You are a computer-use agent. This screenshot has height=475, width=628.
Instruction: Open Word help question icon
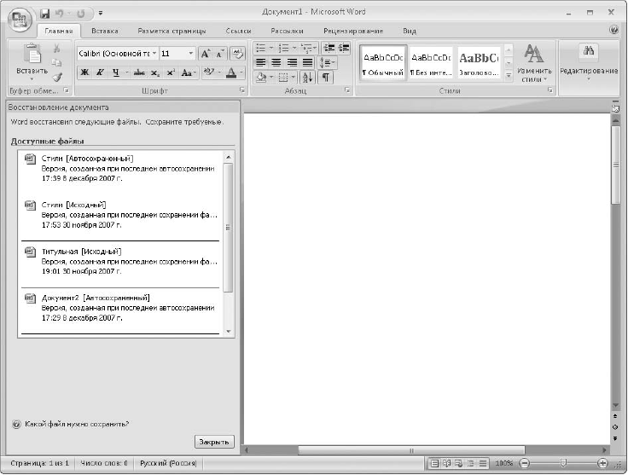(x=613, y=30)
